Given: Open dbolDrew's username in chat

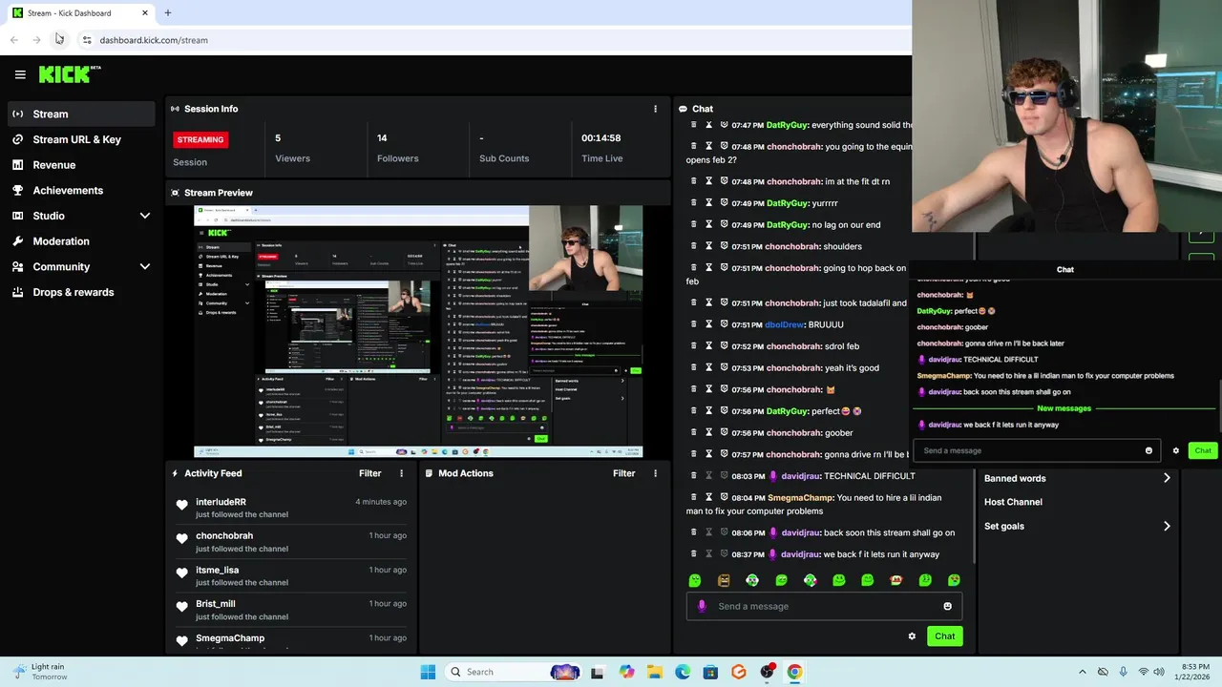Looking at the screenshot, I should click(x=785, y=324).
